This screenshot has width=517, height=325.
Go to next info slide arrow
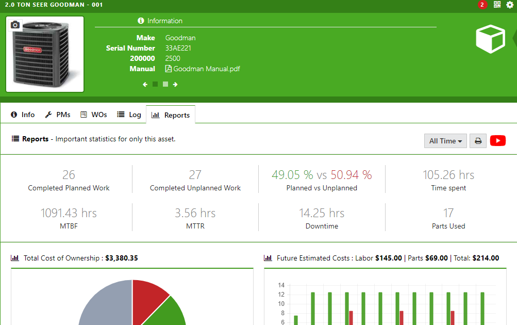(175, 85)
